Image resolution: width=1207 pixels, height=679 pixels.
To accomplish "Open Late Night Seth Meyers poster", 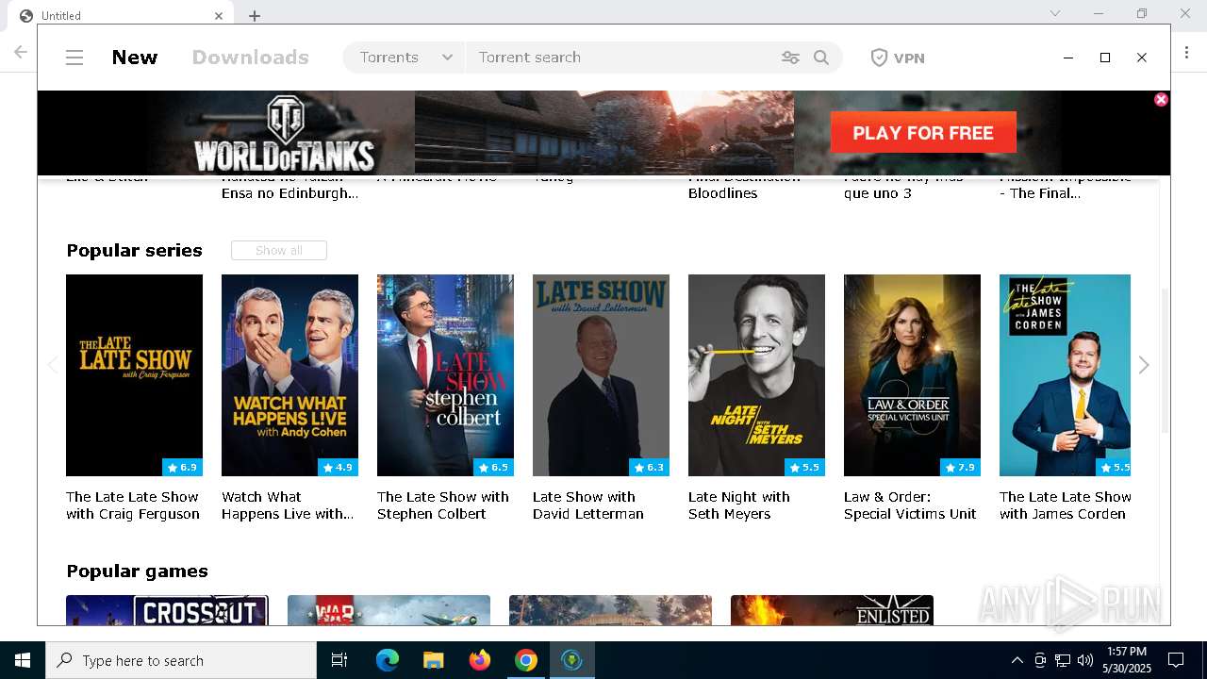I will 756,375.
